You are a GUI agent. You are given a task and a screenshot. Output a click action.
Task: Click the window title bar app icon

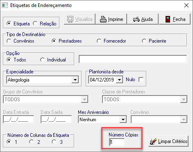(5, 5)
